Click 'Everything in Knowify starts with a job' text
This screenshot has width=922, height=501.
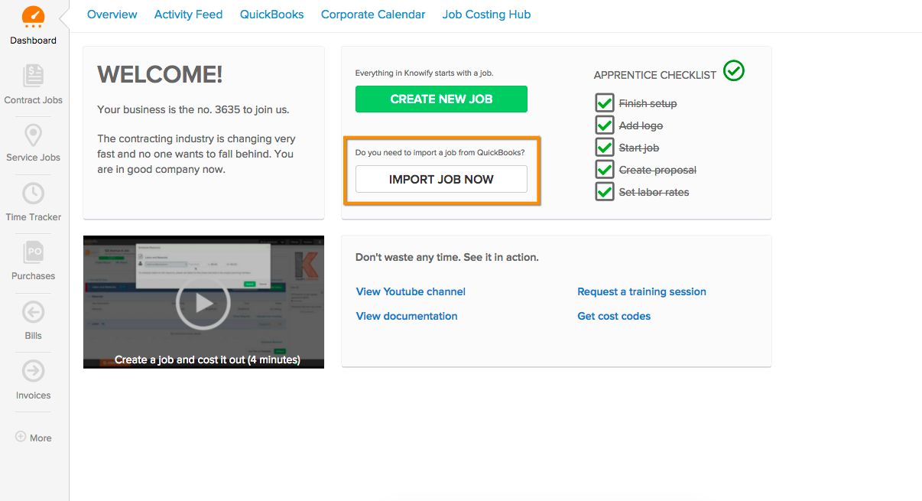[424, 73]
